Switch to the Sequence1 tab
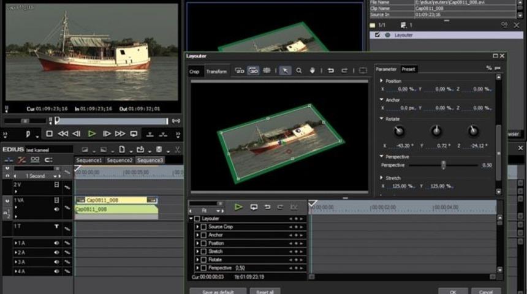This screenshot has width=527, height=294. (89, 160)
